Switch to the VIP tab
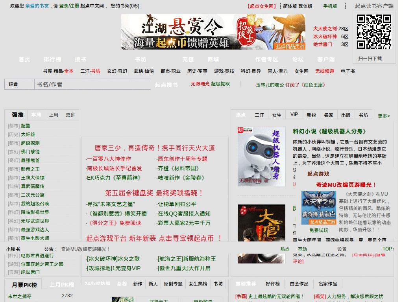Image resolution: width=403 pixels, height=302 pixels. [294, 114]
